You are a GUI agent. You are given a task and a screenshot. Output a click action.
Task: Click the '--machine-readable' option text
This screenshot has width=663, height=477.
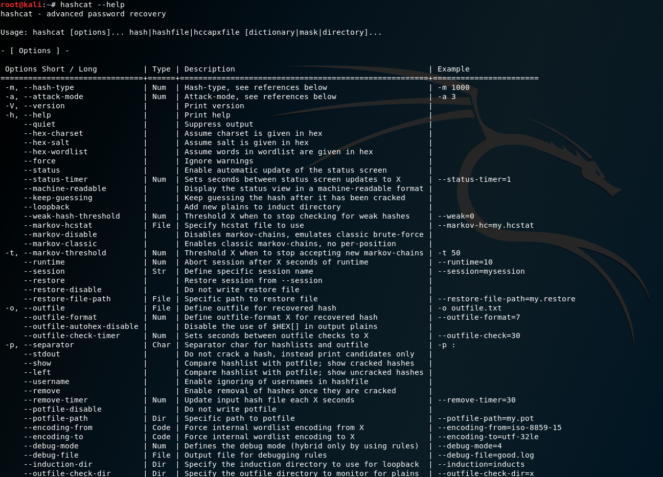tap(65, 188)
